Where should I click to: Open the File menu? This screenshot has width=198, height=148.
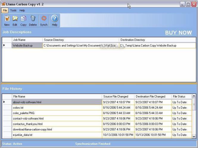pos(5,10)
